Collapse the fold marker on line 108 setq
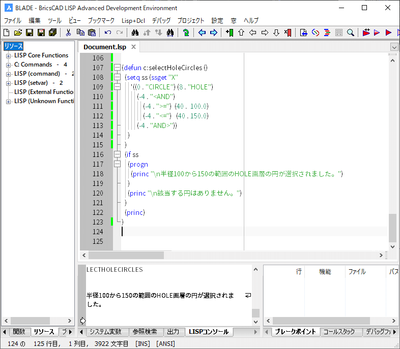The image size is (400, 349). tap(117, 77)
